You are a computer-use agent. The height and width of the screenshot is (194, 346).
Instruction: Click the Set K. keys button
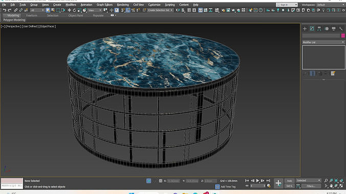click(x=289, y=186)
